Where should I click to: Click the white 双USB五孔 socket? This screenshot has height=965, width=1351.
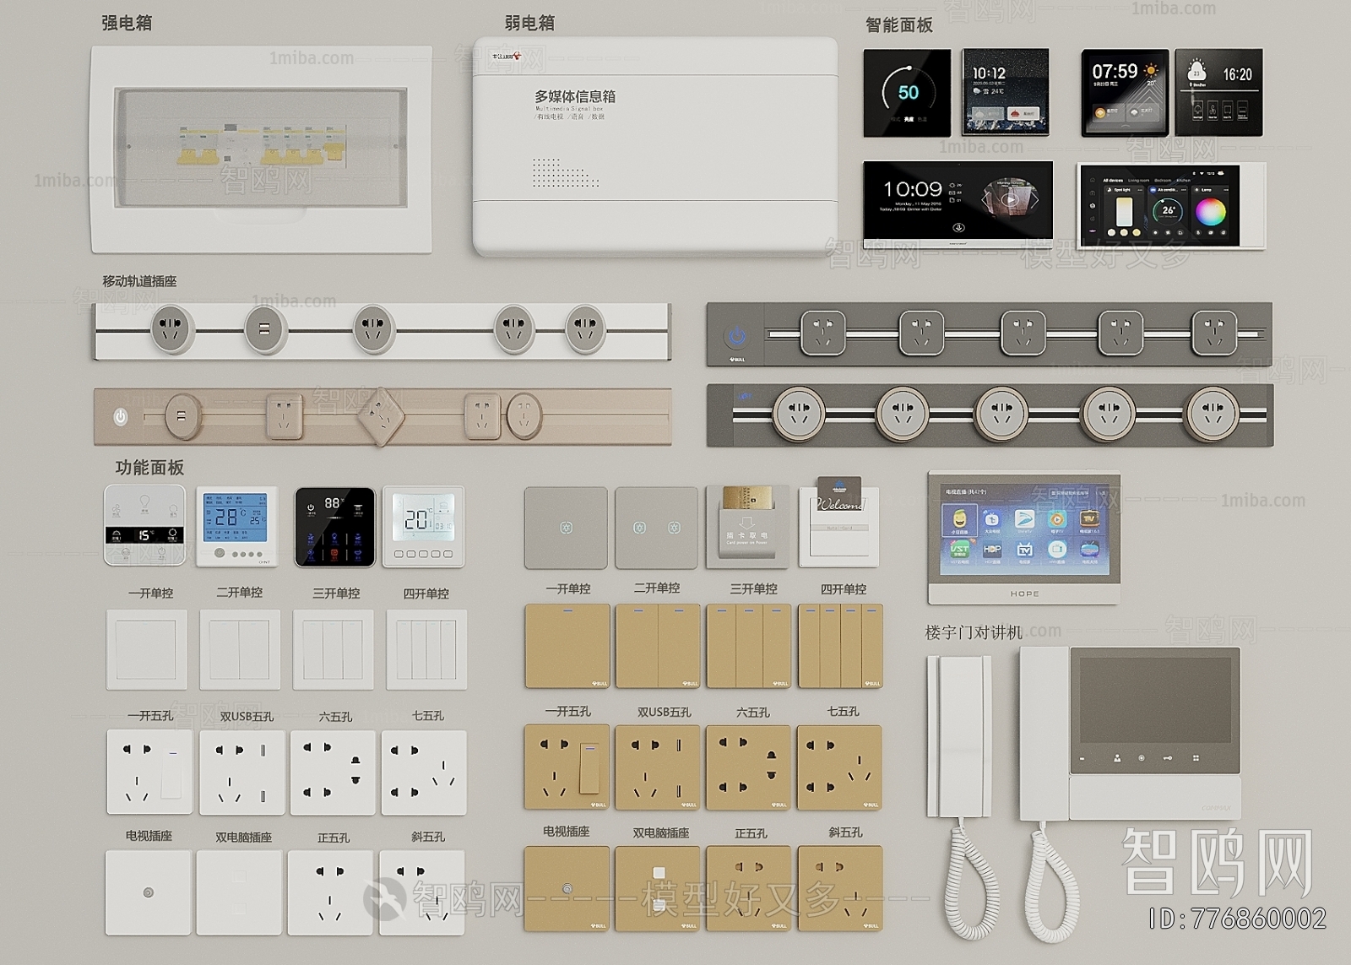click(241, 773)
